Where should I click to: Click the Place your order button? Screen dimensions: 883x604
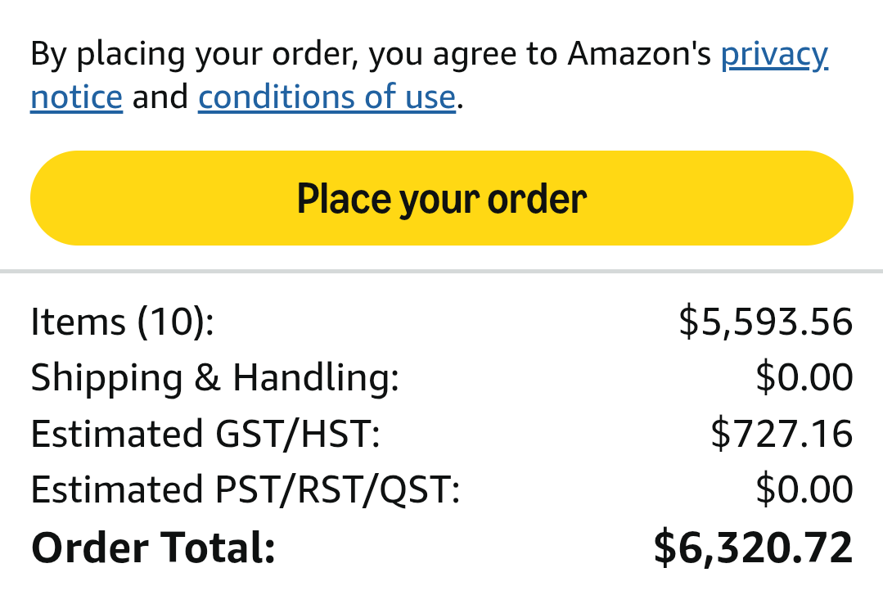tap(441, 198)
